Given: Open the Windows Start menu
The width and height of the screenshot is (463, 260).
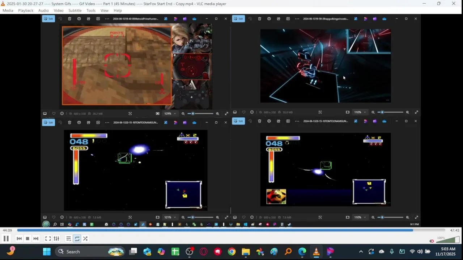Looking at the screenshot, I should coord(47,252).
